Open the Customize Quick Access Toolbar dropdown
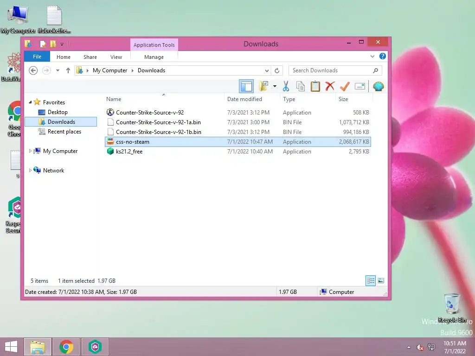475x356 pixels. point(62,44)
